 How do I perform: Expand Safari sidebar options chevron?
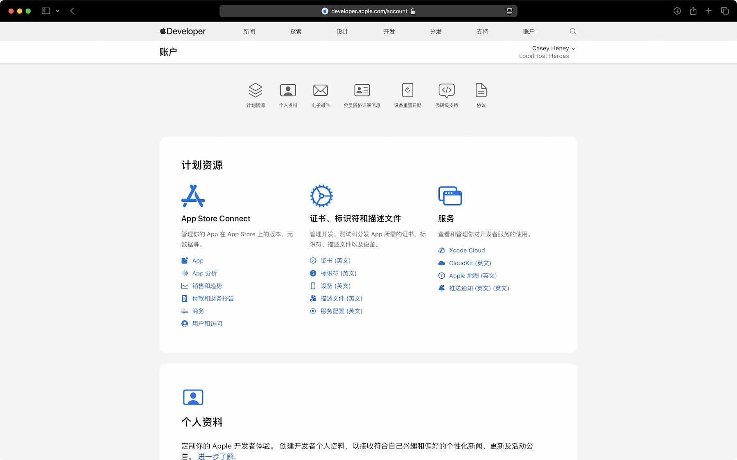click(58, 11)
